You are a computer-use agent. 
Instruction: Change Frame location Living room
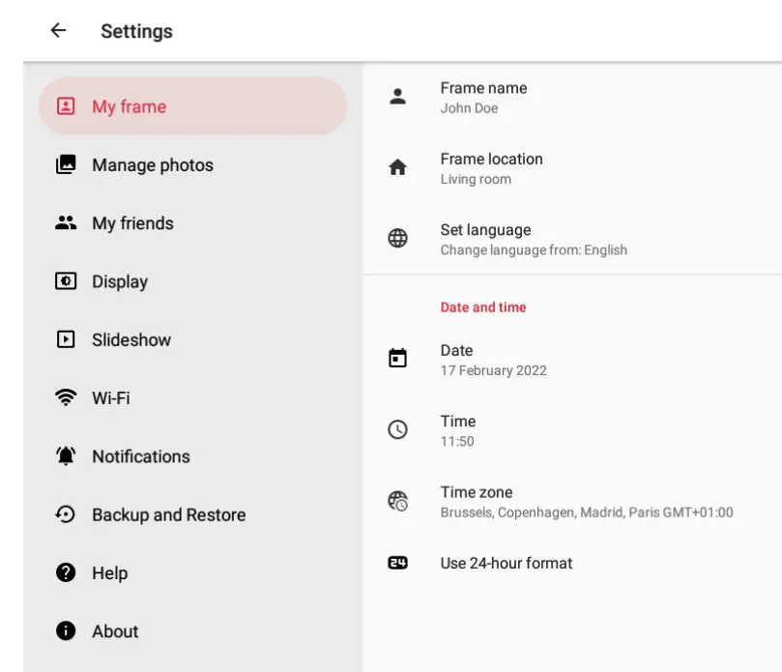(491, 168)
